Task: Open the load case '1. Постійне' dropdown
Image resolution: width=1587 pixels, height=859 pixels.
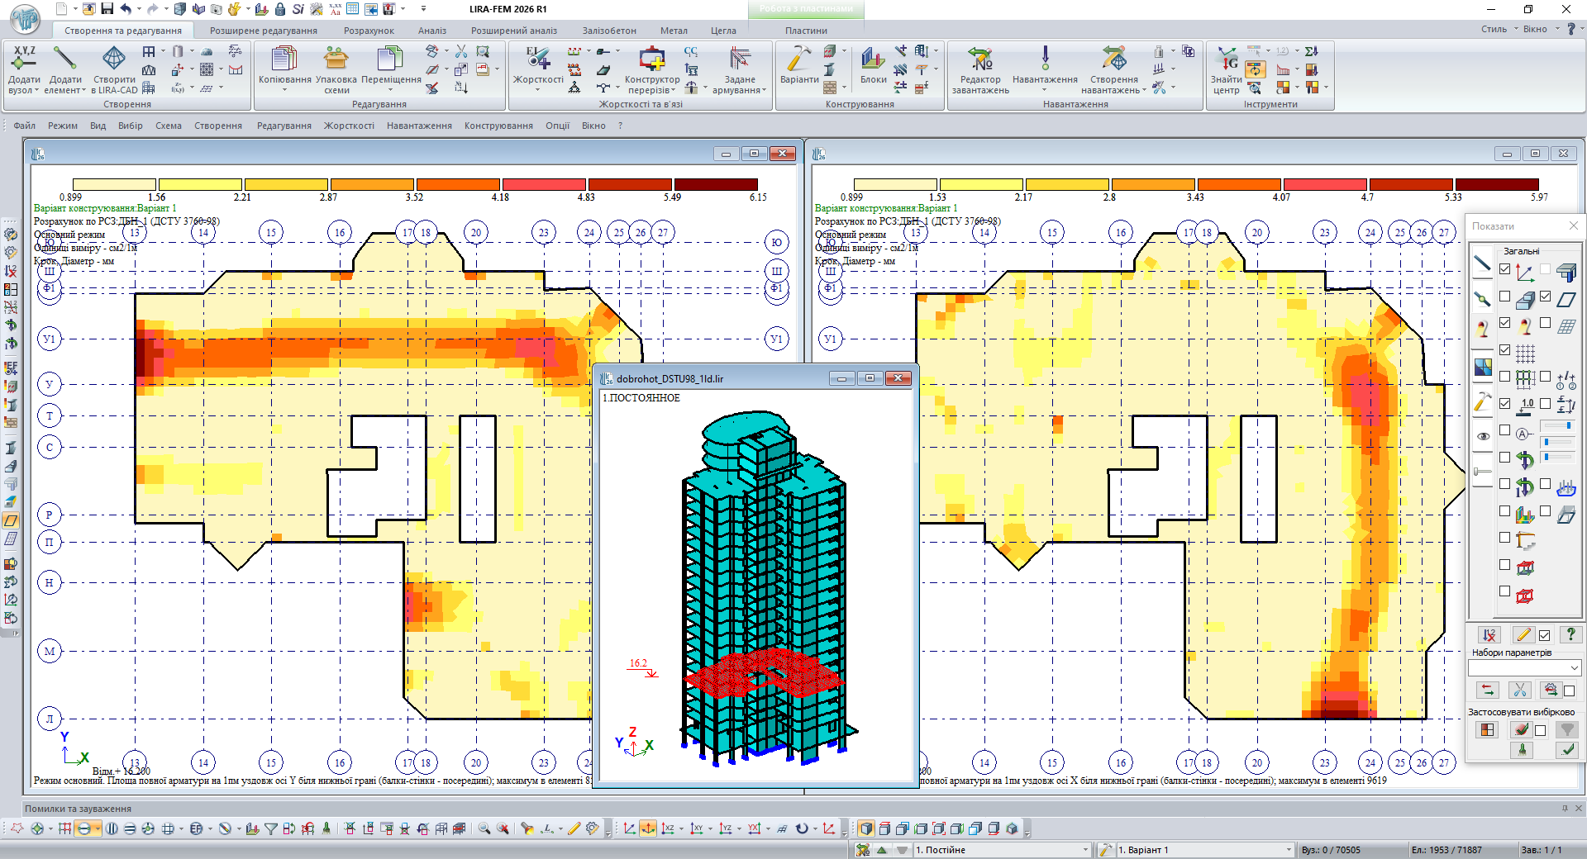Action: [1085, 850]
